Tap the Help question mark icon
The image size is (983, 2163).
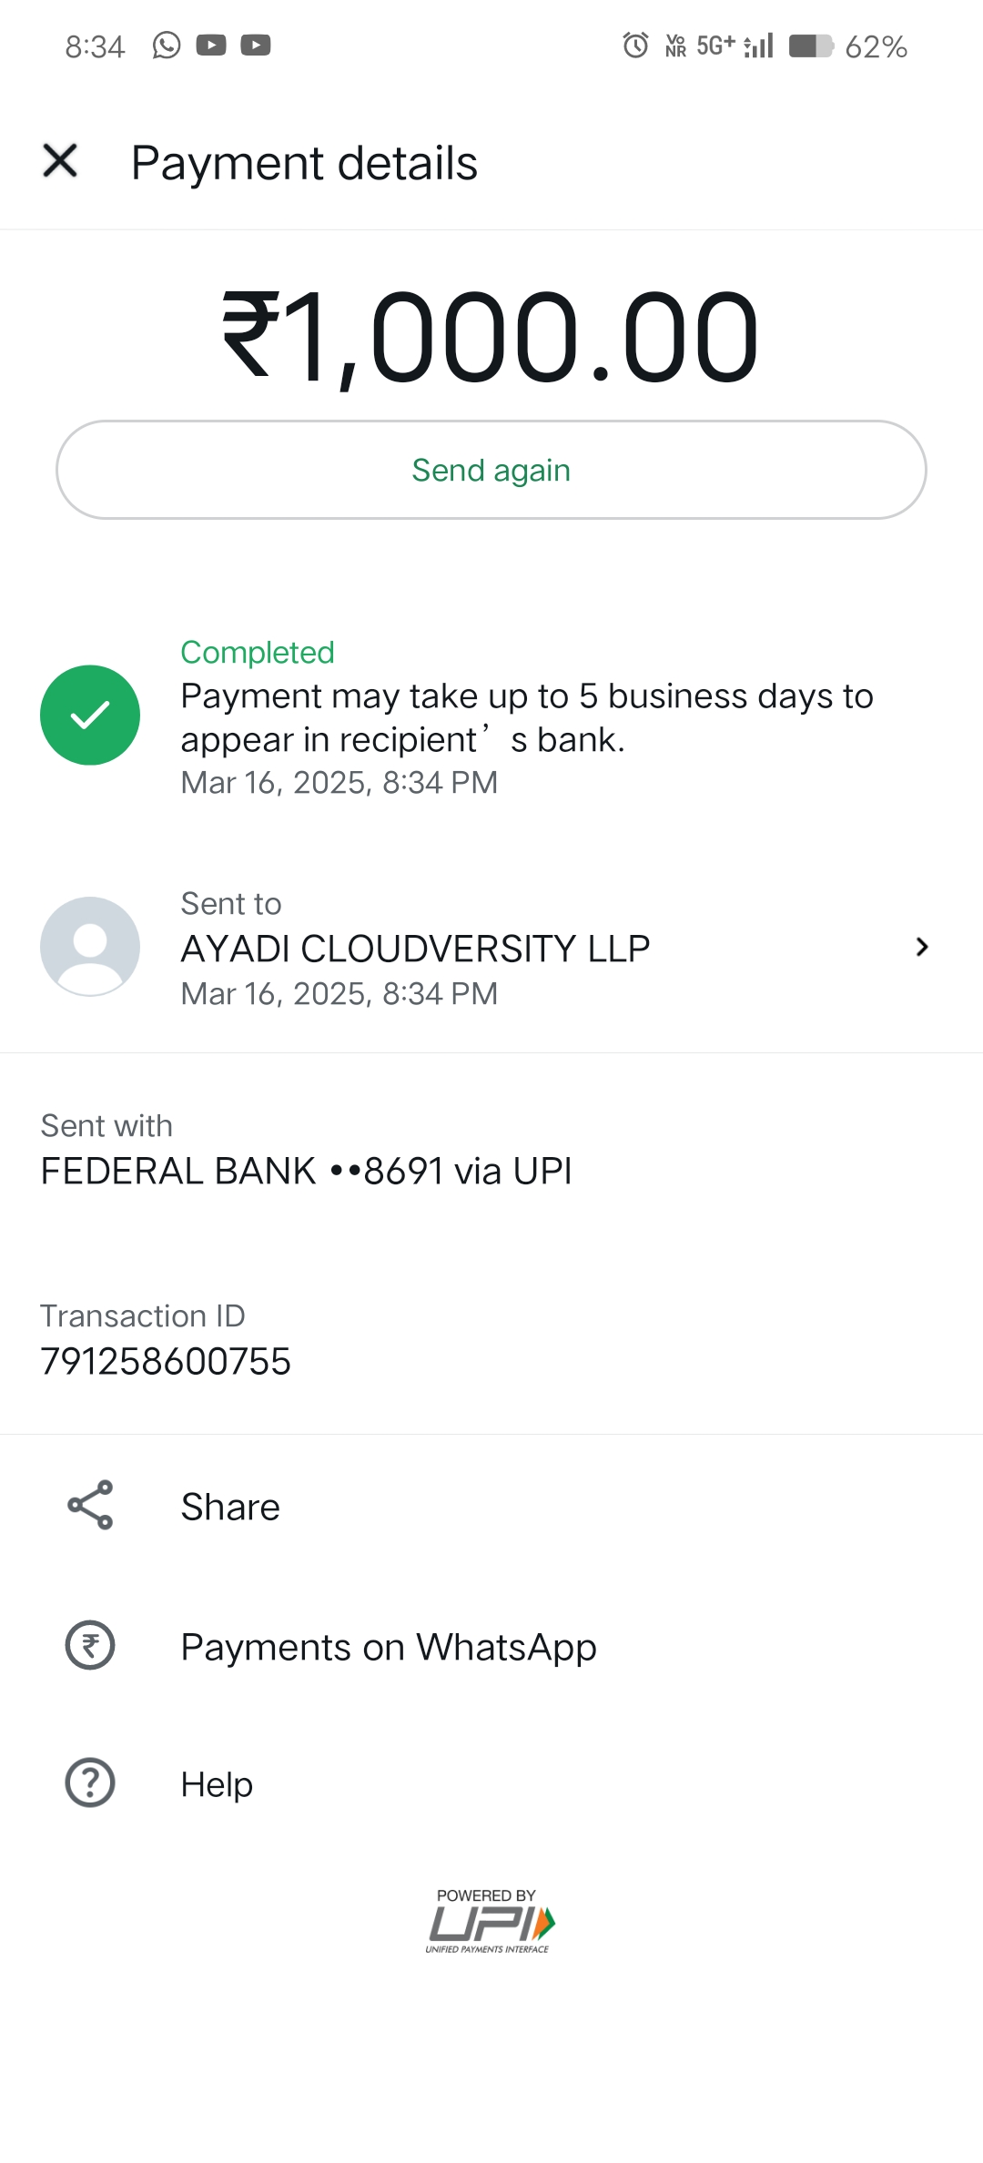(90, 1782)
